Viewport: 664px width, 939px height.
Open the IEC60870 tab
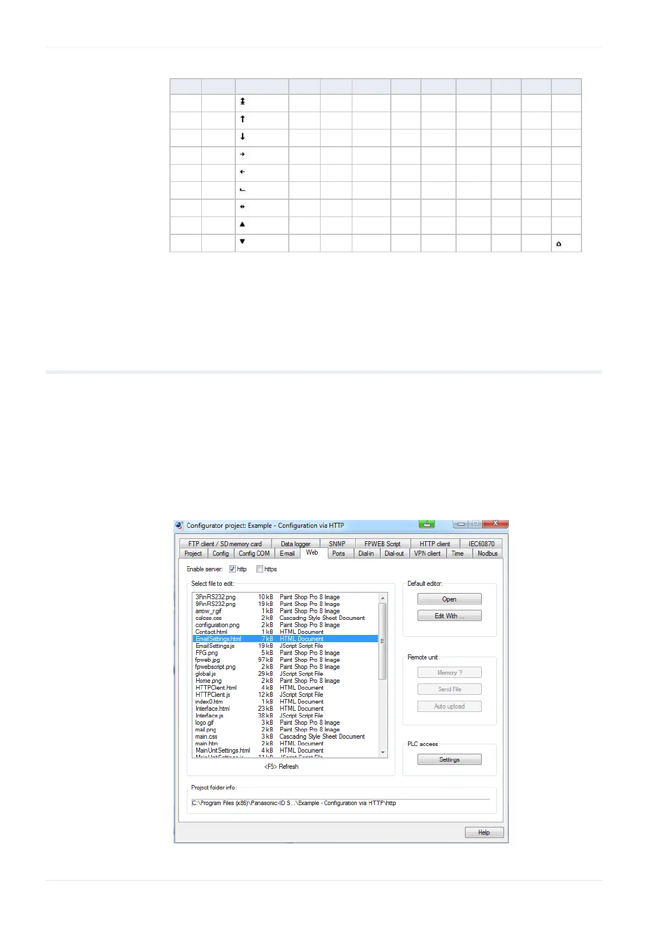tap(481, 543)
